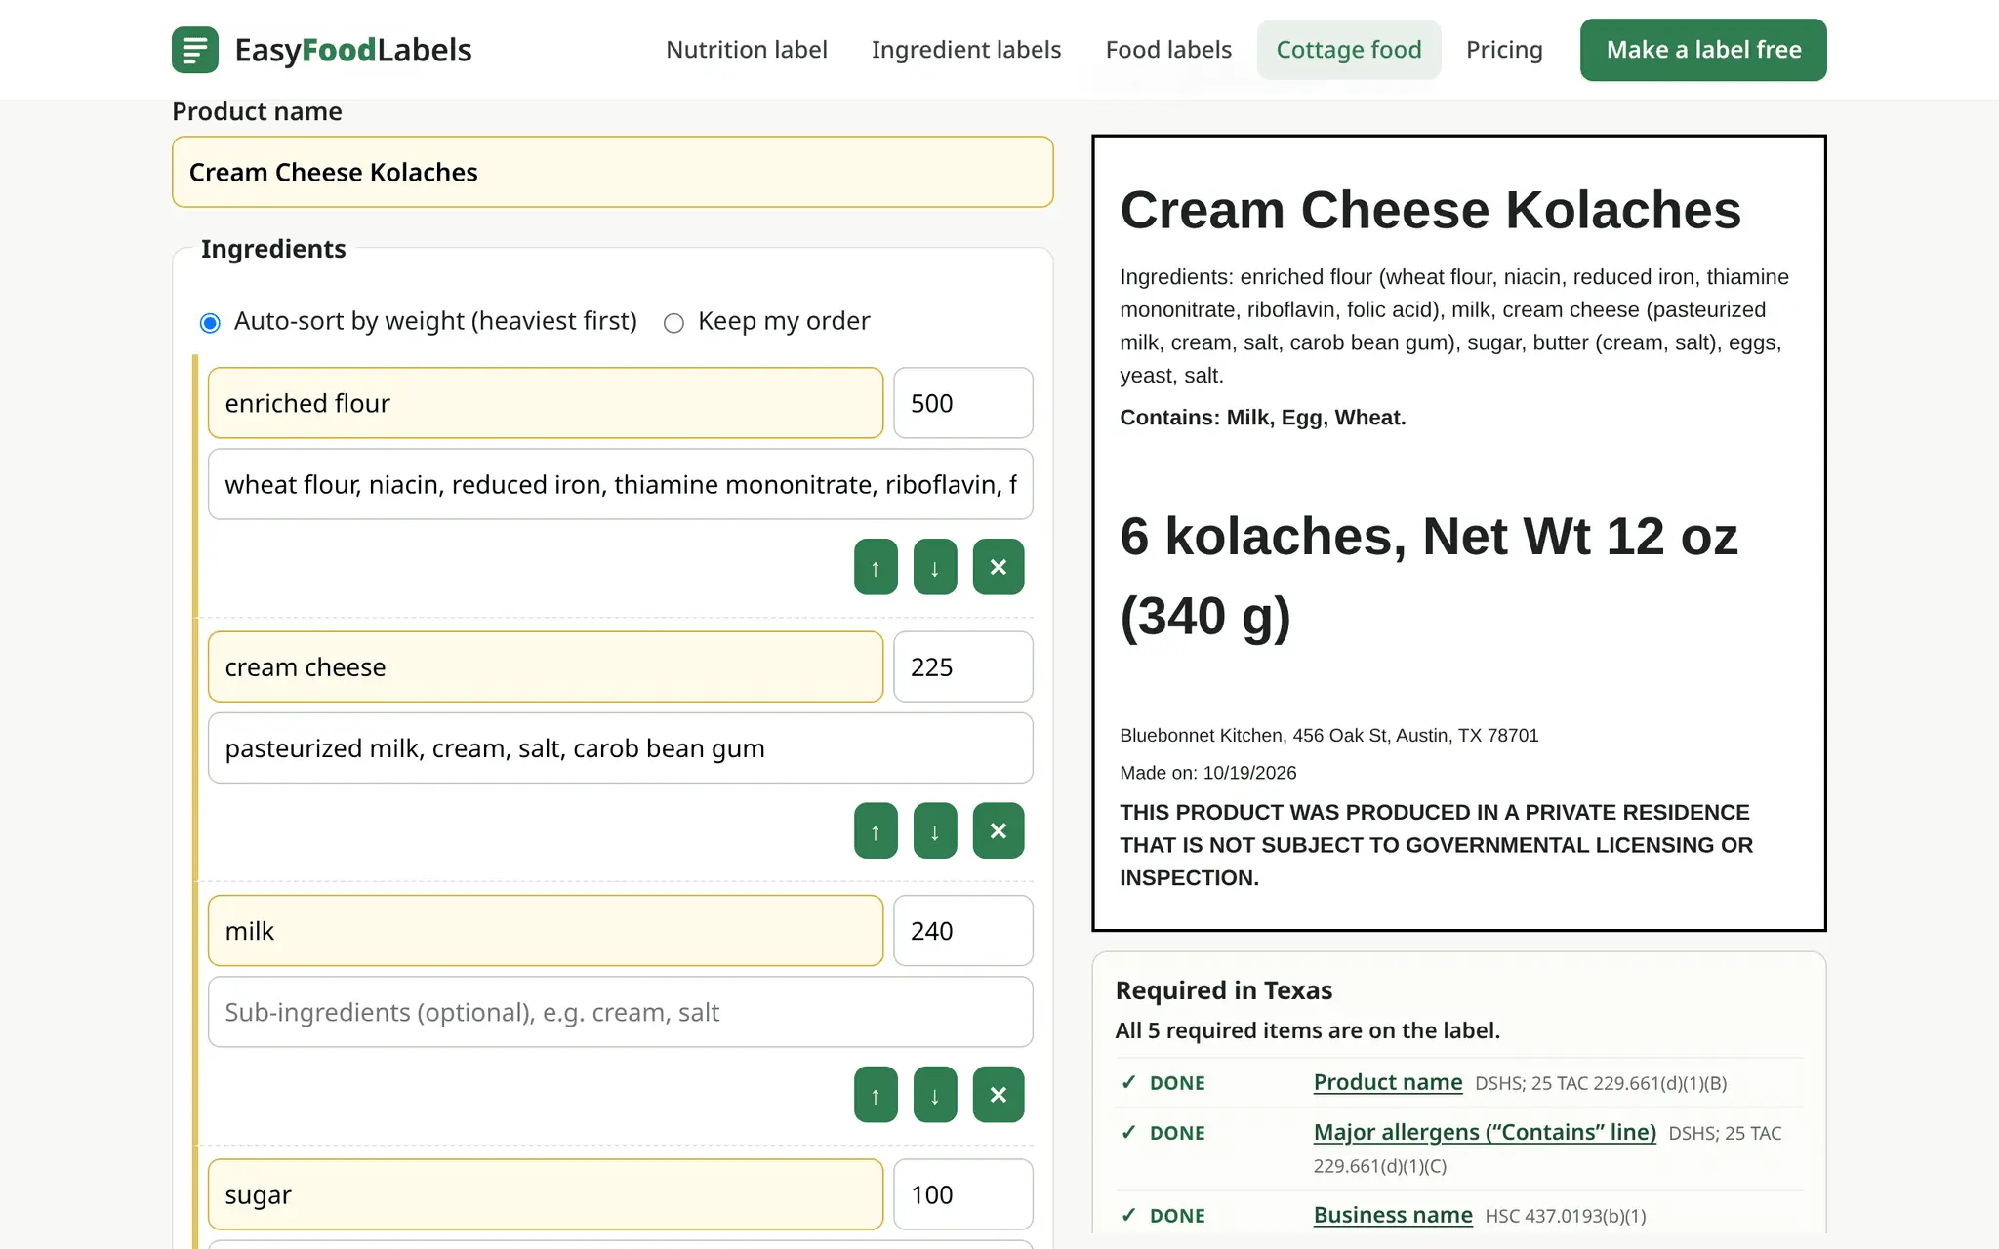1999x1249 pixels.
Task: Open the Nutrition label page
Action: tap(747, 50)
